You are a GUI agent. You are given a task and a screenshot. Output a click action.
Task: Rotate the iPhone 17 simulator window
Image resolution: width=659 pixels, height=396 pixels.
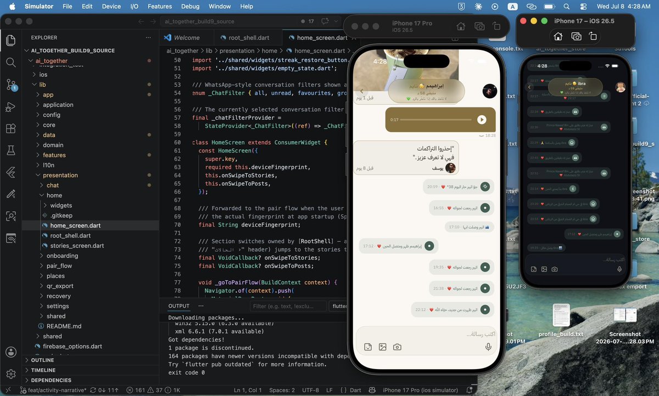pyautogui.click(x=593, y=36)
